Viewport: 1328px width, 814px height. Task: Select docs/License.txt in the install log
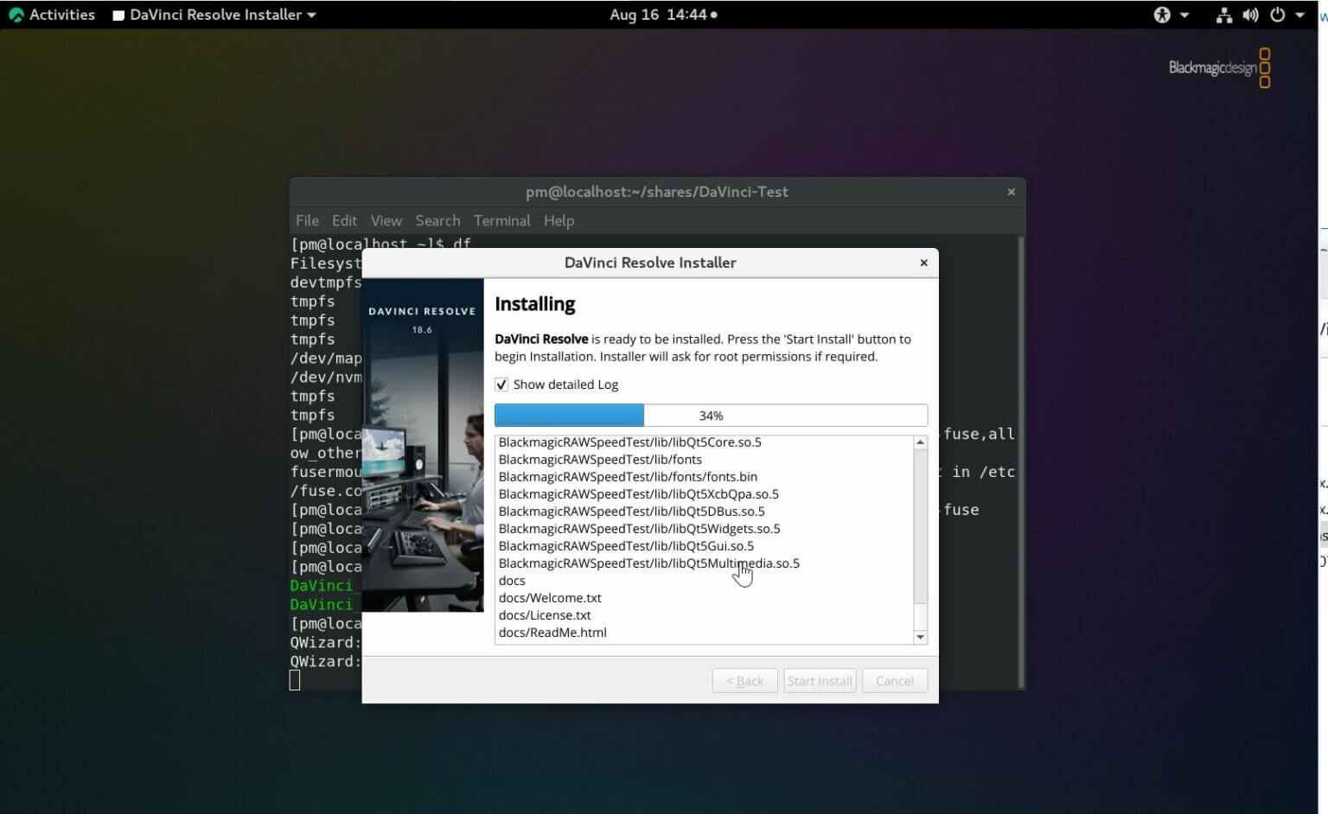tap(545, 614)
